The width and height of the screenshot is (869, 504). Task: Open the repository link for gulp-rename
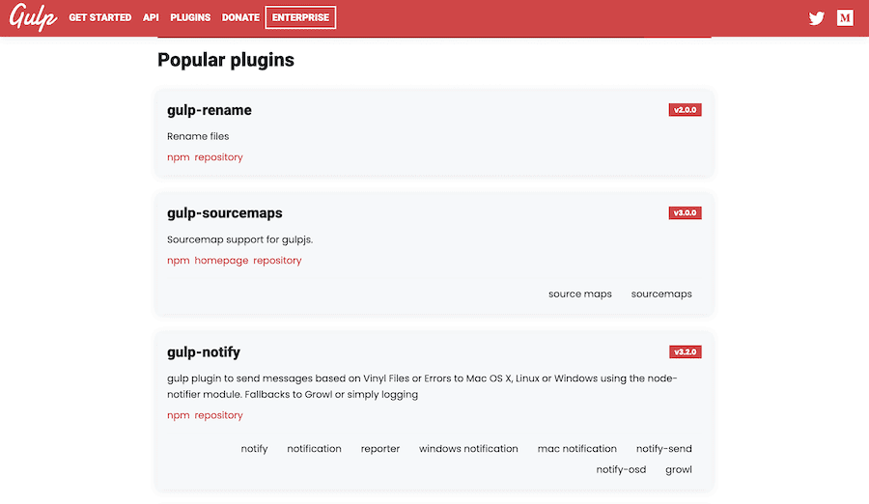pos(218,157)
